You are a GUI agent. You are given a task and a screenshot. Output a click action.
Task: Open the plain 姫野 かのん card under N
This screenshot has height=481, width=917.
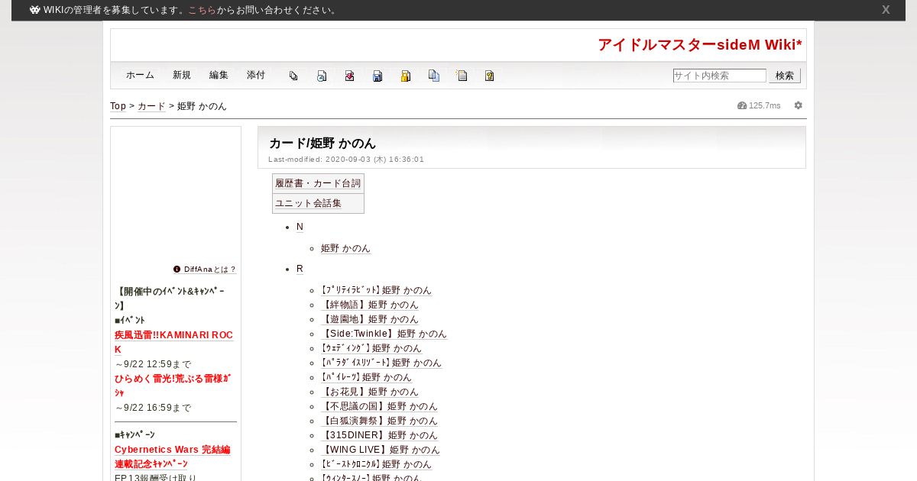point(345,248)
